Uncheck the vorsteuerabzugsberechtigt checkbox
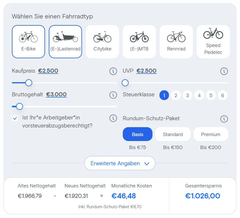 [15, 118]
